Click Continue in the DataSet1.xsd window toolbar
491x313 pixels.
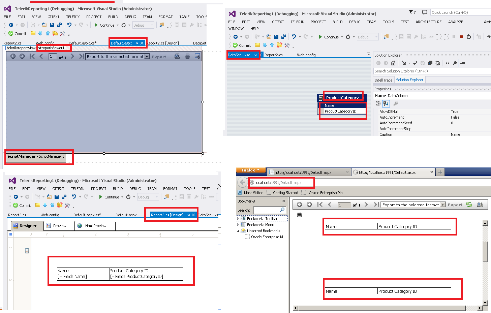pos(329,37)
